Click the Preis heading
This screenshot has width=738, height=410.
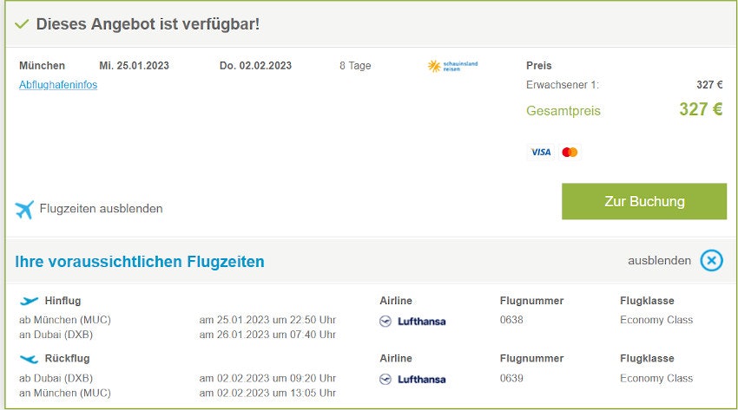tap(539, 66)
